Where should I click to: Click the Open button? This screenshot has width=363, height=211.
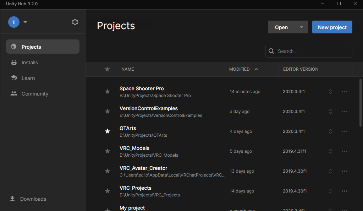click(281, 27)
